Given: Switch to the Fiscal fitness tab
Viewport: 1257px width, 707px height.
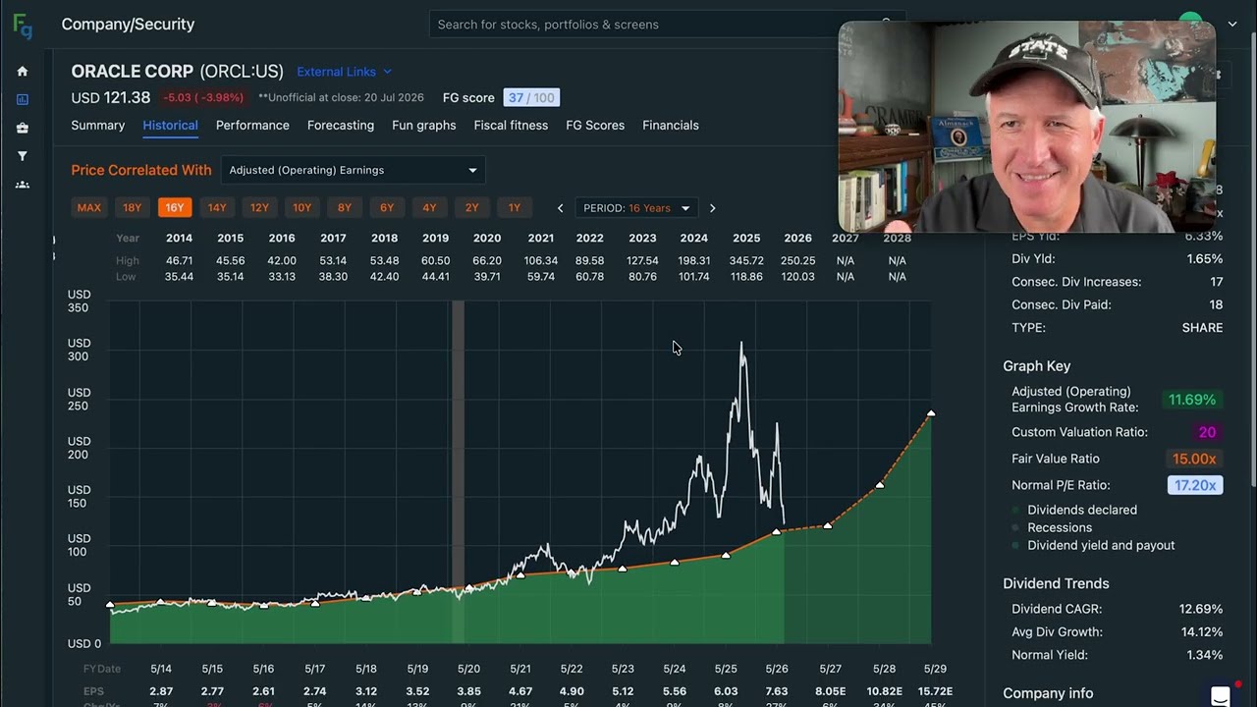Looking at the screenshot, I should (x=511, y=125).
